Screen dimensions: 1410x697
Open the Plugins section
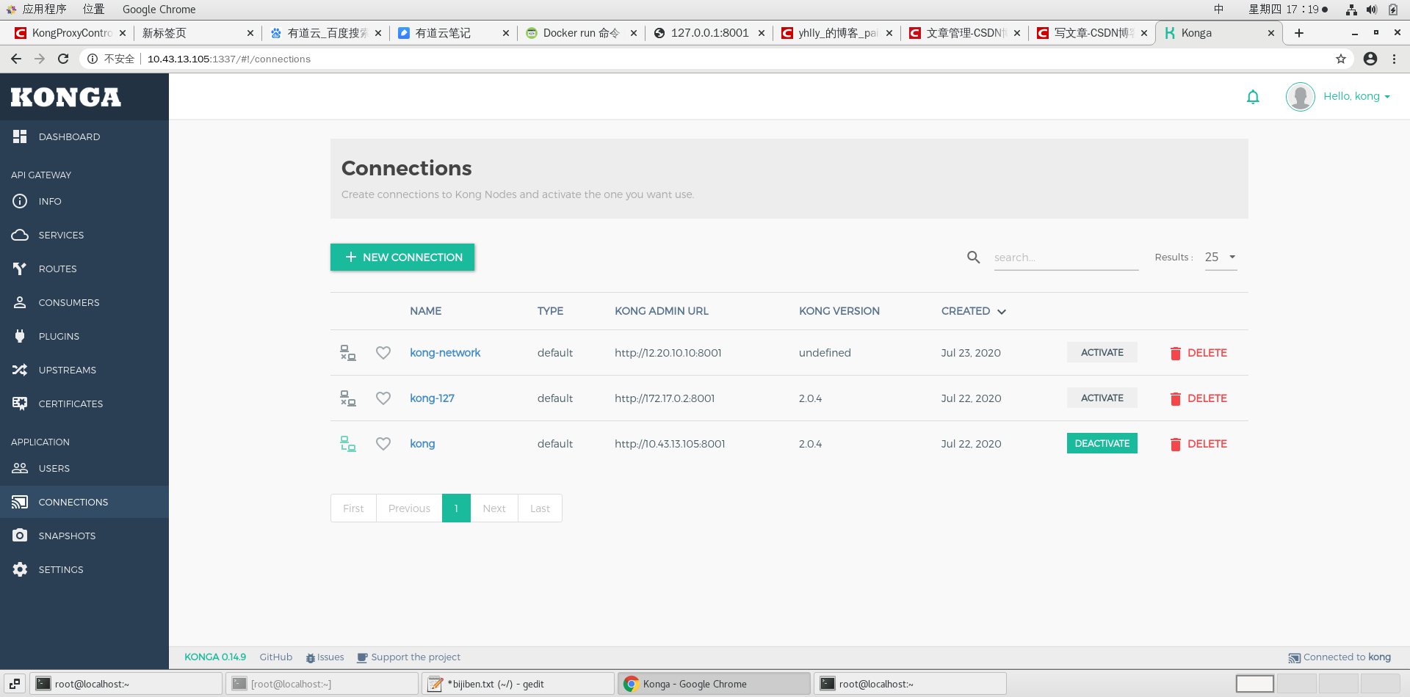coord(59,336)
